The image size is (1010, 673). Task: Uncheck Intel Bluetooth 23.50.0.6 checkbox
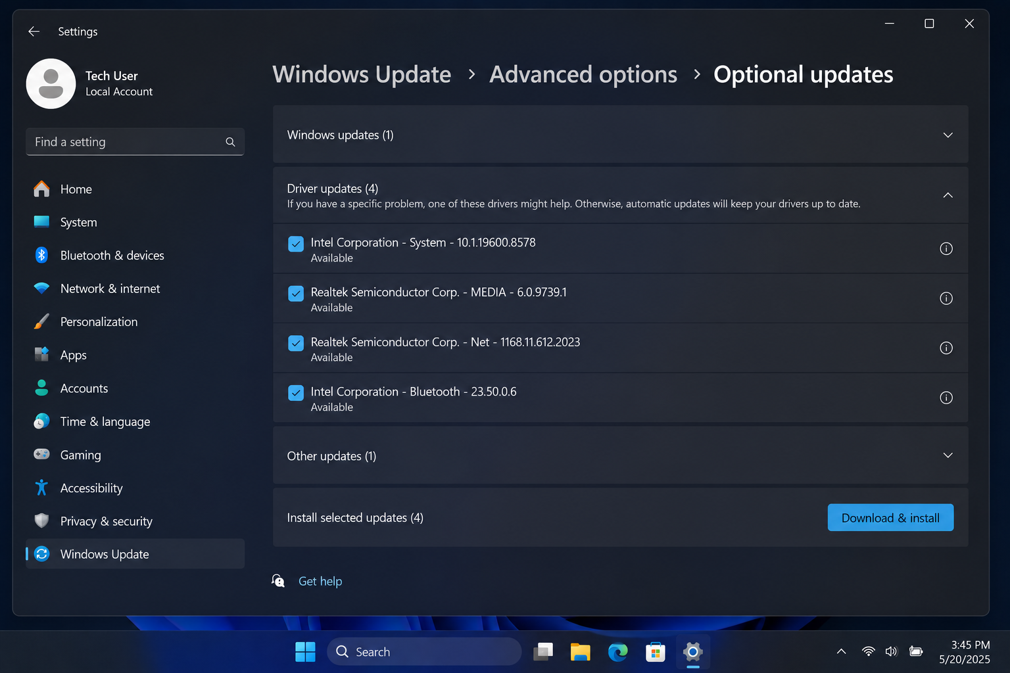(296, 393)
